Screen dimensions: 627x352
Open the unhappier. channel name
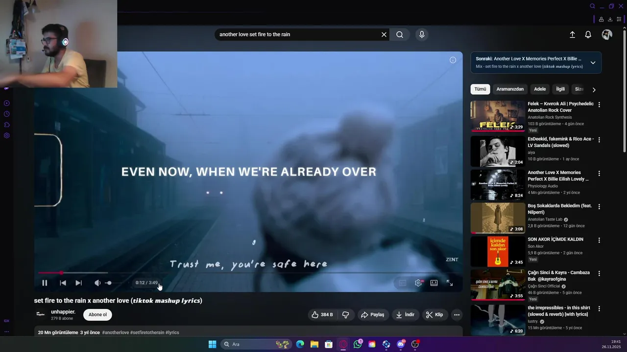(63, 312)
